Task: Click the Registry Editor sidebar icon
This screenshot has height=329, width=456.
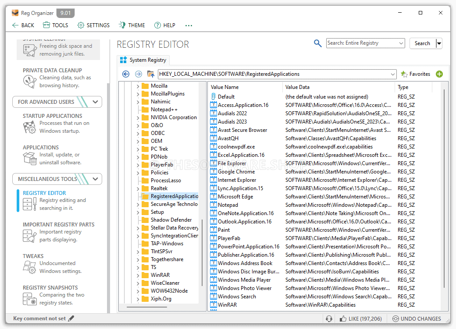Action: pos(30,204)
